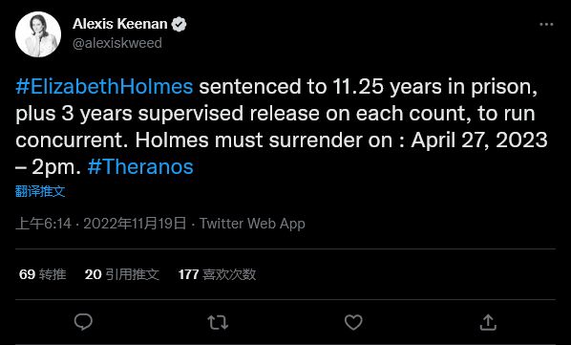571x345 pixels.
Task: Open the #Theranos hashtag
Action: coord(140,167)
